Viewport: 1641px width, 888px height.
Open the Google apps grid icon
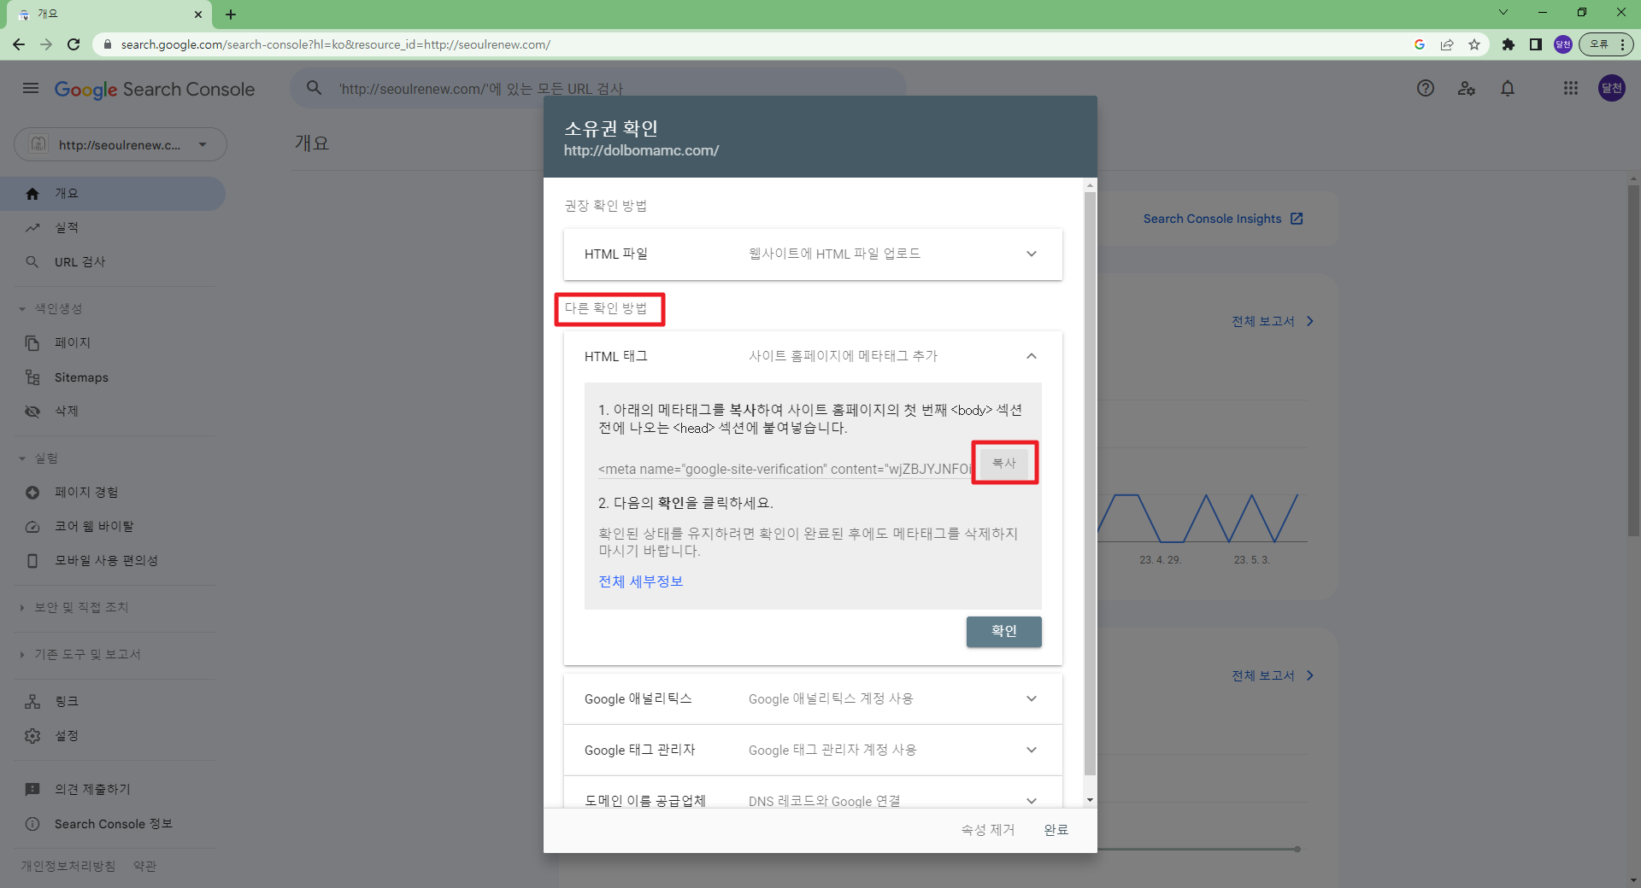click(1570, 88)
